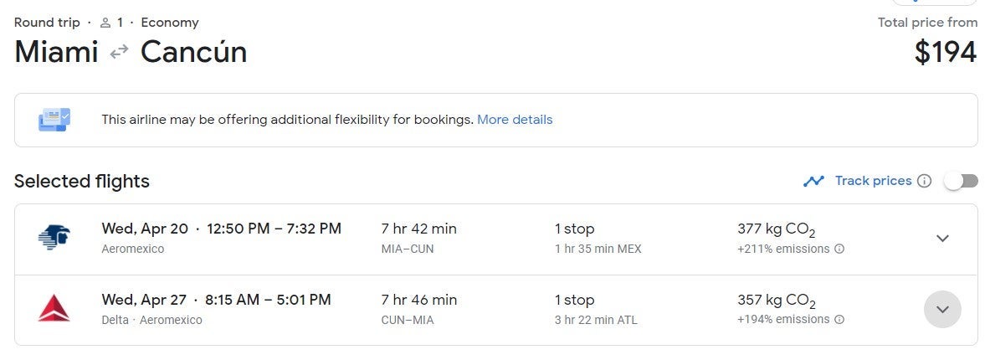Click the passenger count person icon
Image resolution: width=990 pixels, height=360 pixels.
107,23
